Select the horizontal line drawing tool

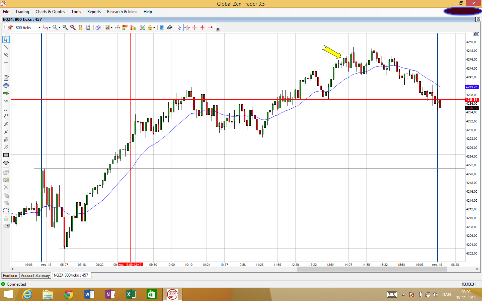pos(6,63)
